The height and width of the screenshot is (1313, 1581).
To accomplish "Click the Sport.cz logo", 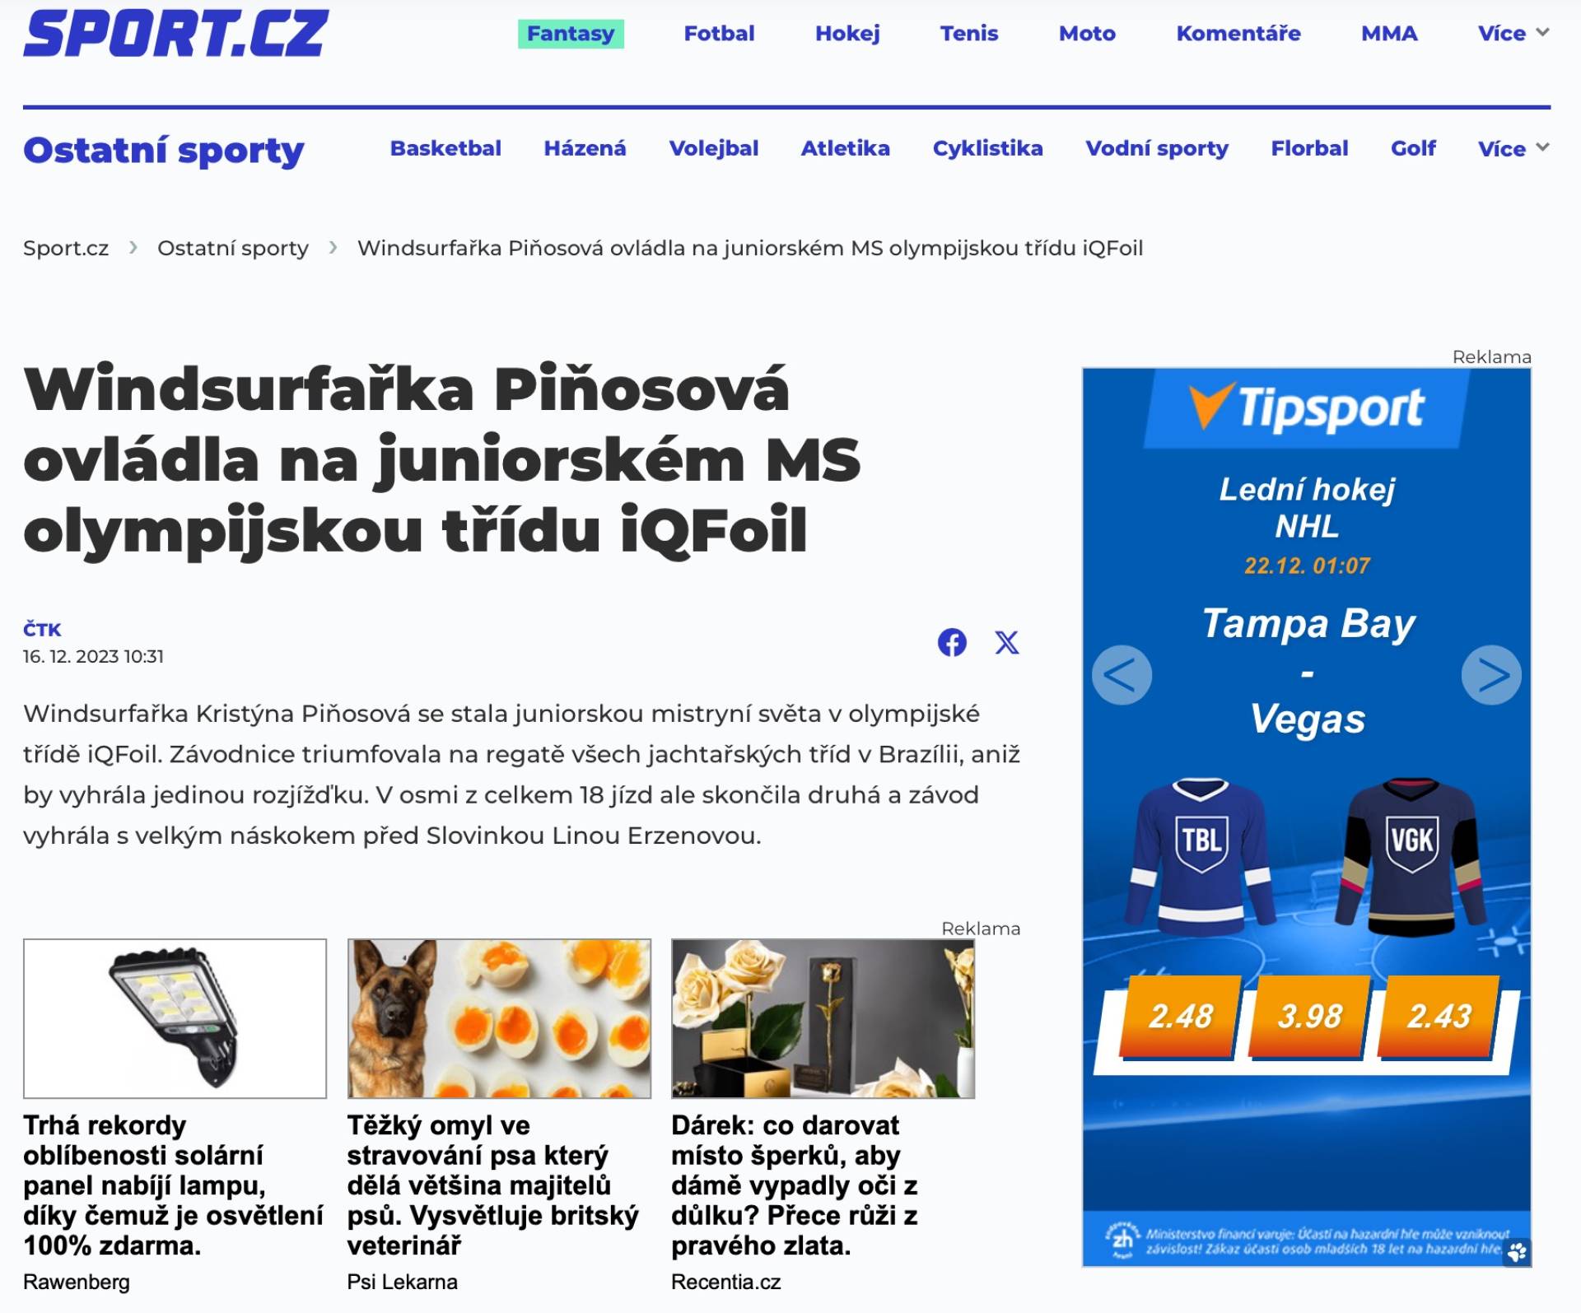I will pos(176,33).
